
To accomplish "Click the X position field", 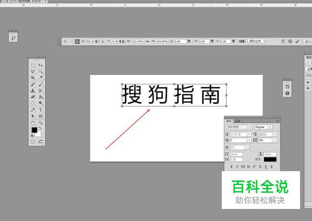I will click(x=92, y=41).
